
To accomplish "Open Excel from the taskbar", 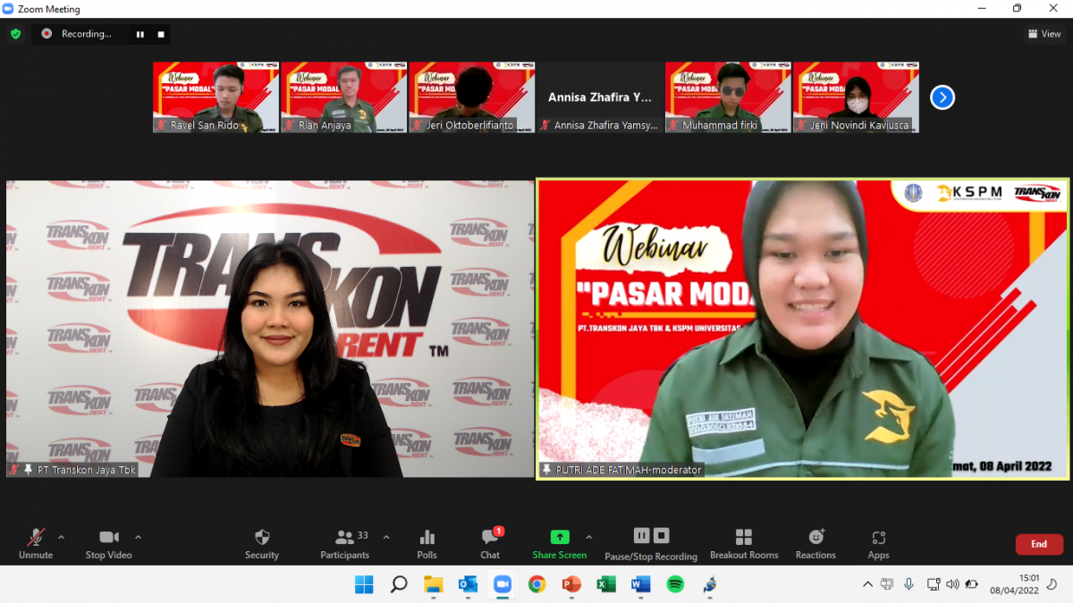I will (606, 584).
